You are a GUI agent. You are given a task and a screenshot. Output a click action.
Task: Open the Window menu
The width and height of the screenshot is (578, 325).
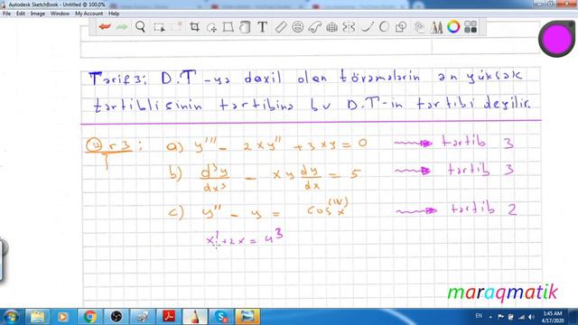[60, 14]
